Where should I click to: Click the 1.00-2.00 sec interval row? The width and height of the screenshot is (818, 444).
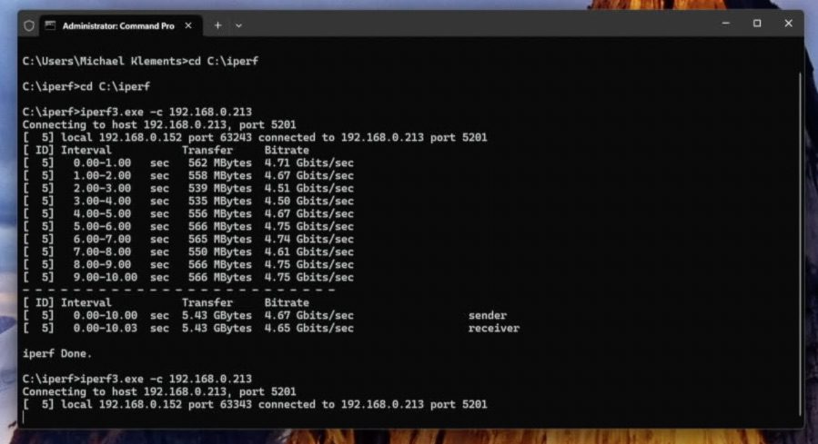coord(187,175)
